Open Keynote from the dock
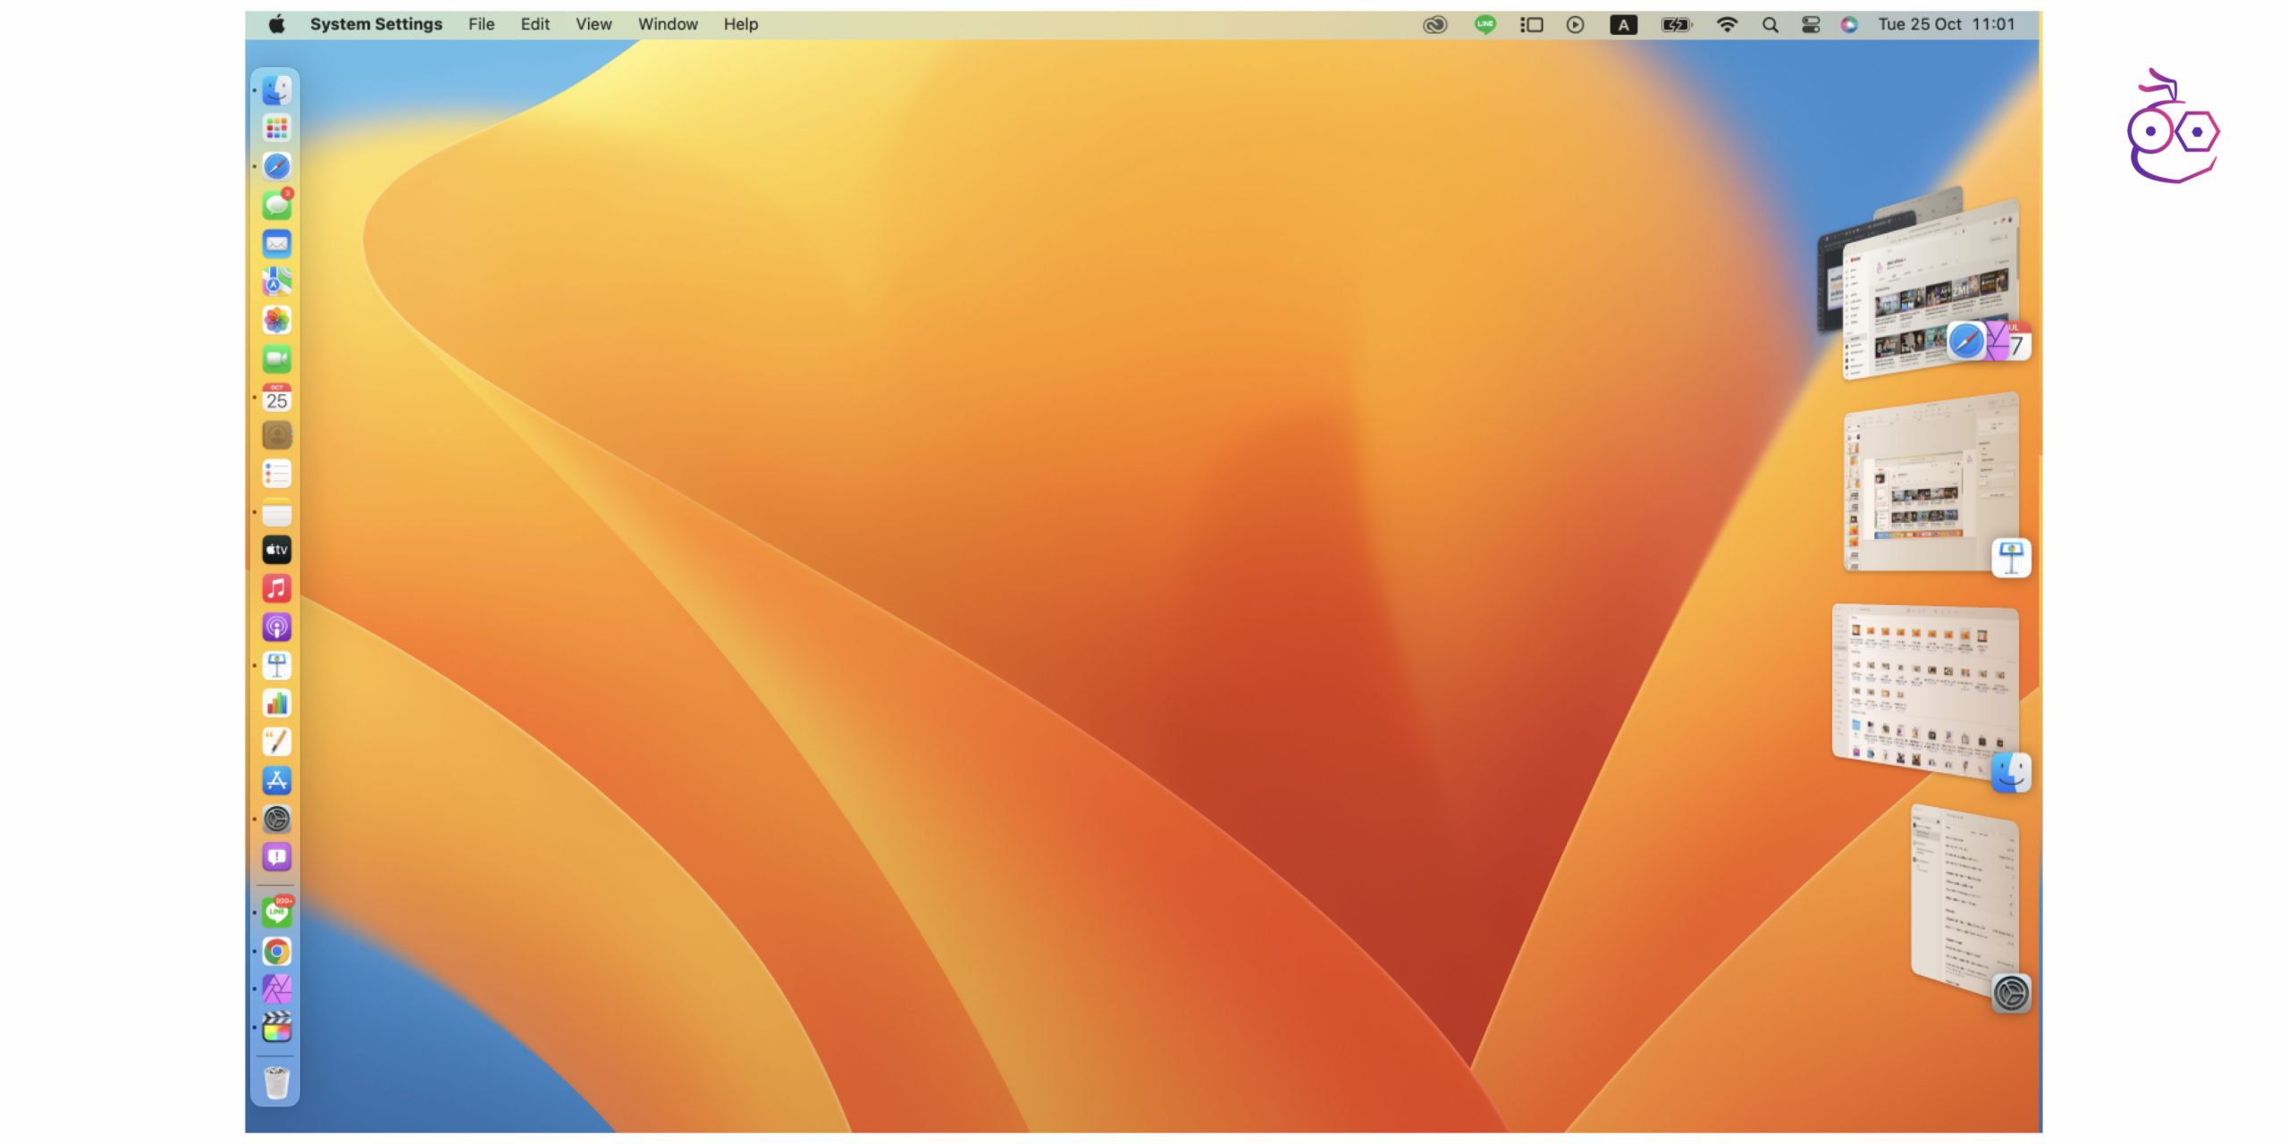This screenshot has height=1144, width=2288. [276, 665]
